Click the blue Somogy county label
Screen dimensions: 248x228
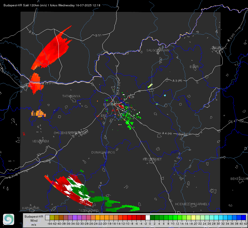click(51, 187)
